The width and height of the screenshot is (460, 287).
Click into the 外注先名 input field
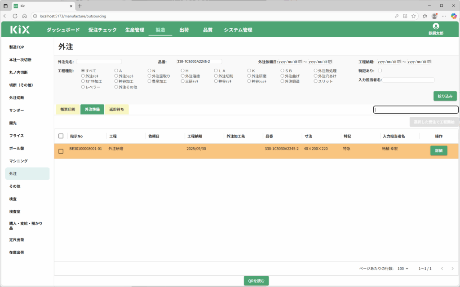pos(99,62)
